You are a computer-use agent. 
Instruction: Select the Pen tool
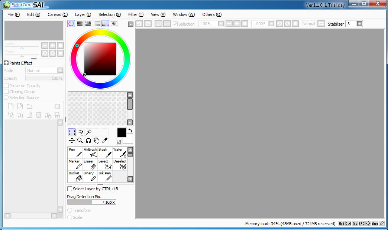pyautogui.click(x=75, y=153)
